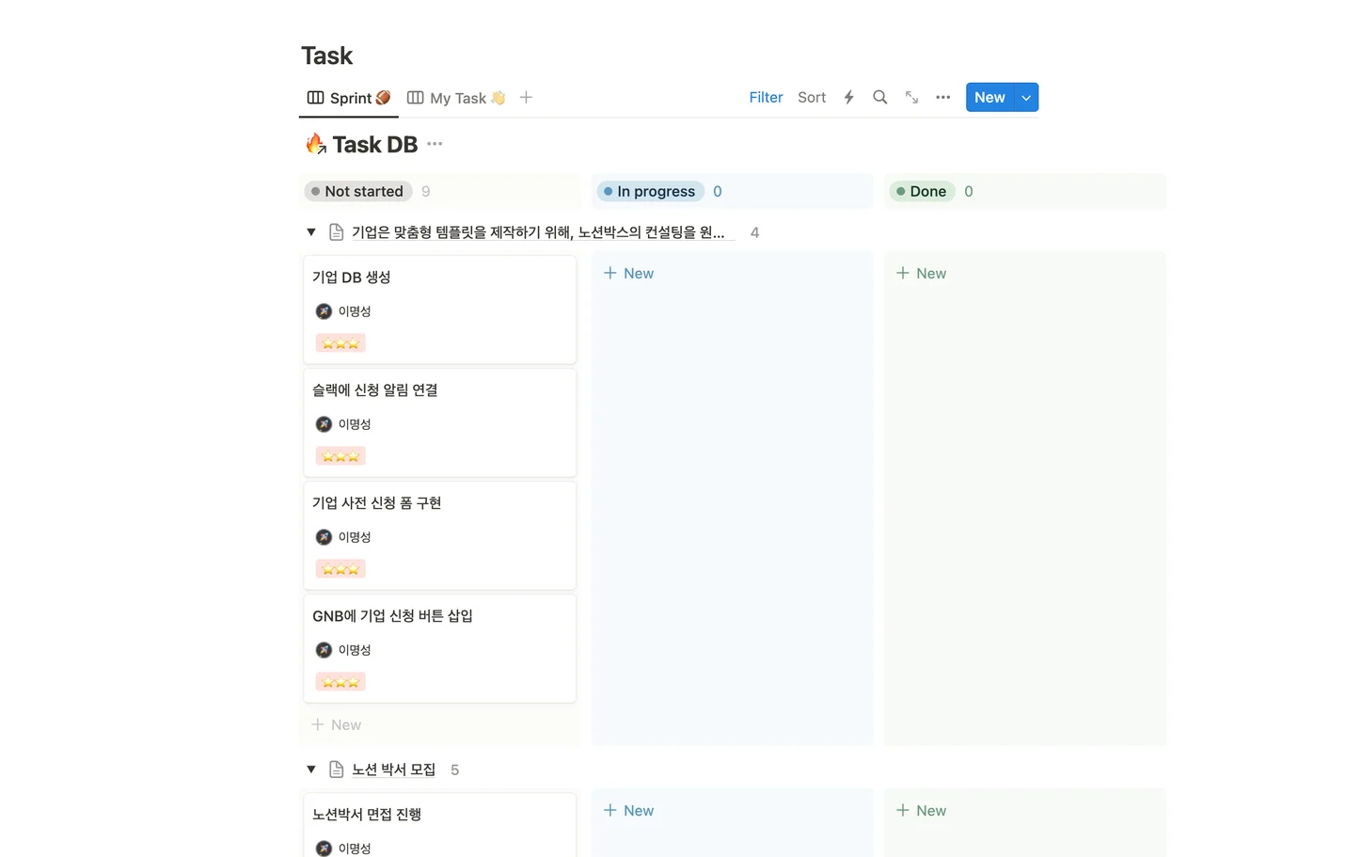Click assignee avatar on 기업 DB 생성 card
Screen dimensions: 1345x857
click(324, 311)
